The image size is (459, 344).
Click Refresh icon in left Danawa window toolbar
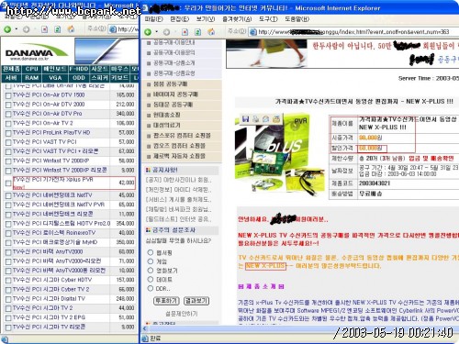click(x=58, y=29)
